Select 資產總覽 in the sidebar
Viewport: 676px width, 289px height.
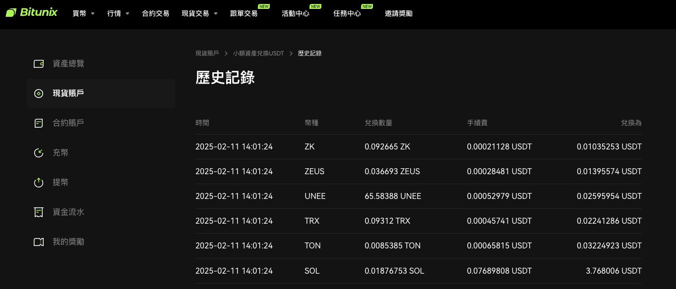101,64
